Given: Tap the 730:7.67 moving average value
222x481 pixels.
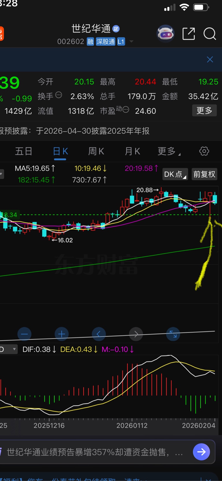Looking at the screenshot, I should tap(89, 180).
